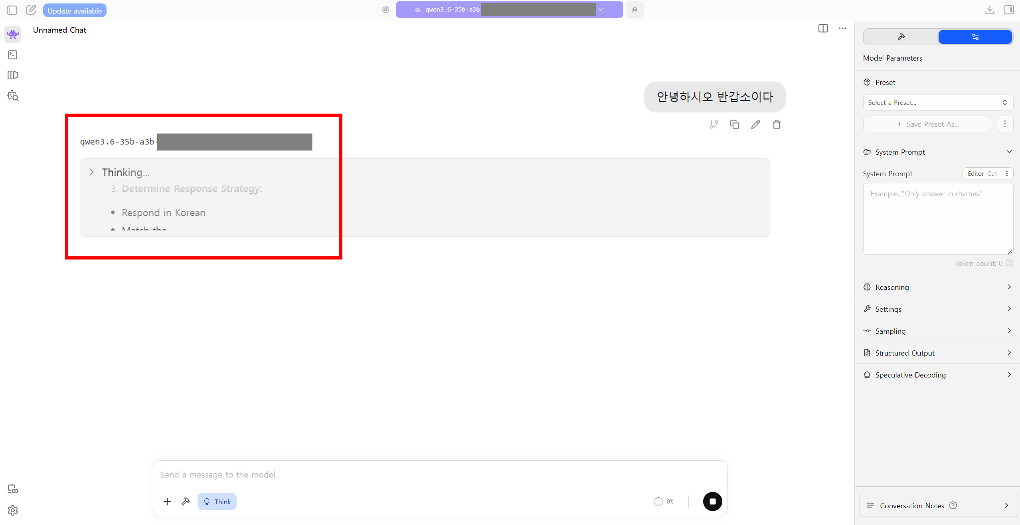This screenshot has width=1020, height=525.
Task: Open the app settings gear in the sidebar
Action: 13,510
